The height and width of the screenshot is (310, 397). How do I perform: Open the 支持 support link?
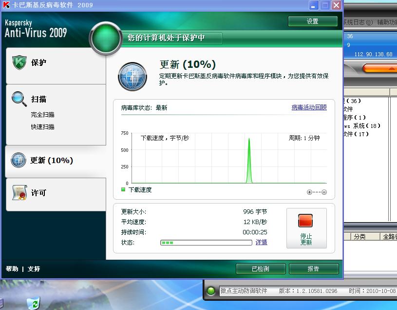click(34, 269)
